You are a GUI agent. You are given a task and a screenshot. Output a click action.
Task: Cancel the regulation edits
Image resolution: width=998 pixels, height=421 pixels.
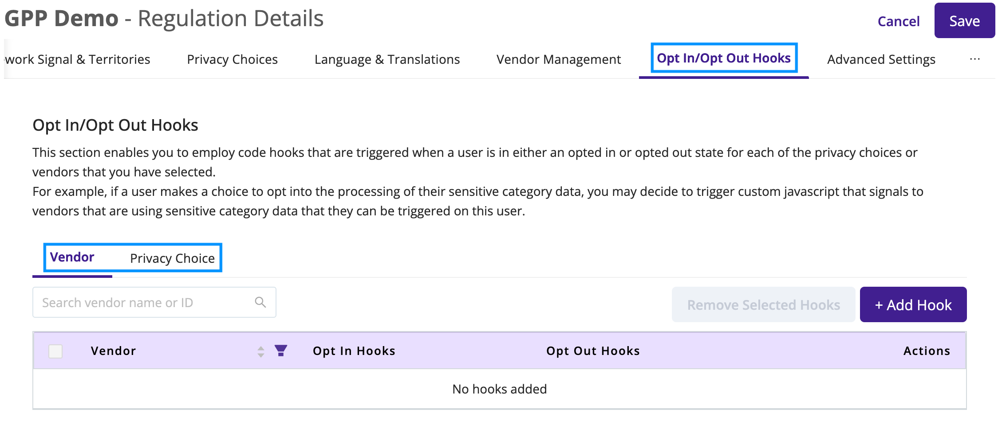(898, 21)
